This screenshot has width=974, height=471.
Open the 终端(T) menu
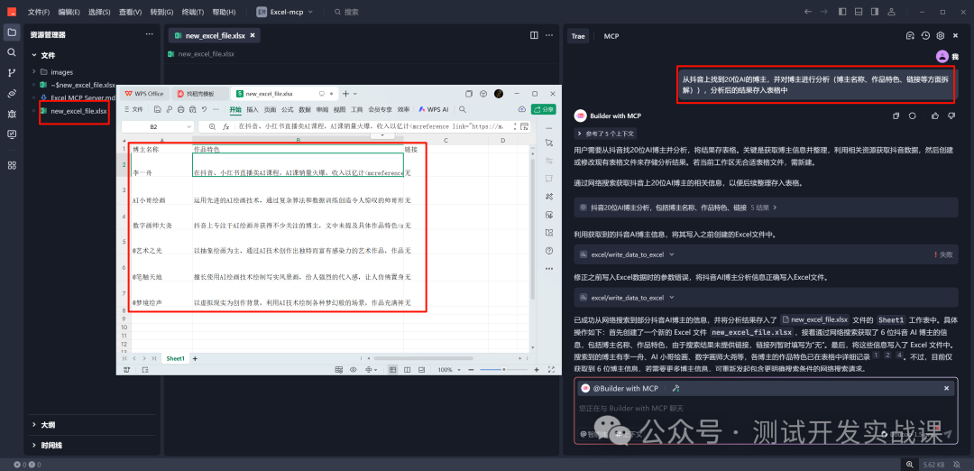coord(193,12)
